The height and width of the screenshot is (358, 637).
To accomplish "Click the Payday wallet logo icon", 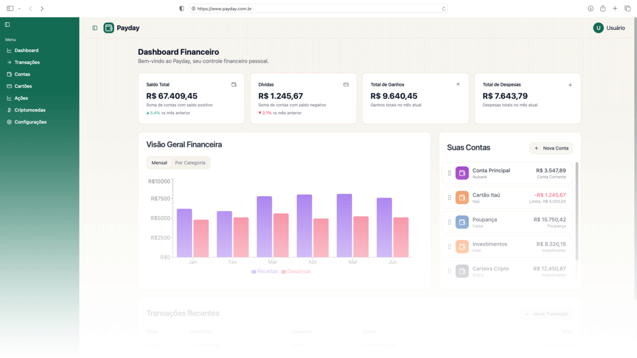I will (x=109, y=28).
